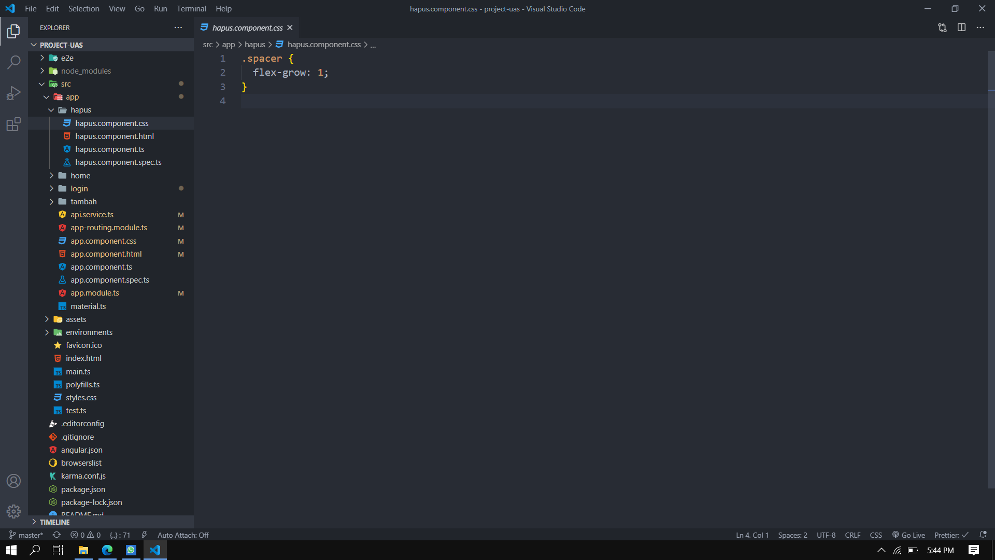The height and width of the screenshot is (560, 995).
Task: Collapse the hapus folder
Action: (x=81, y=110)
